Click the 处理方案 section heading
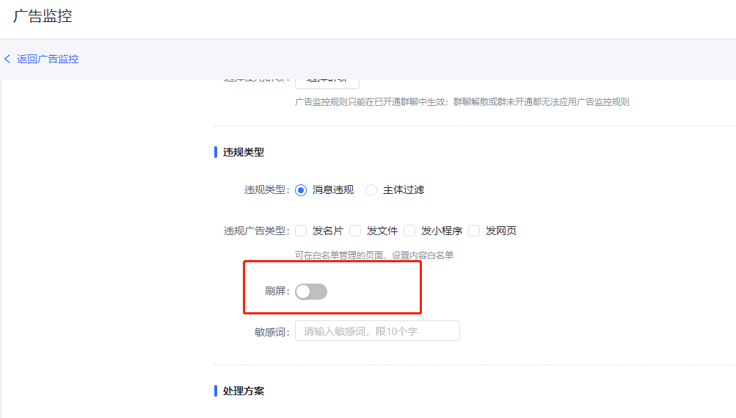736x418 pixels. click(244, 391)
